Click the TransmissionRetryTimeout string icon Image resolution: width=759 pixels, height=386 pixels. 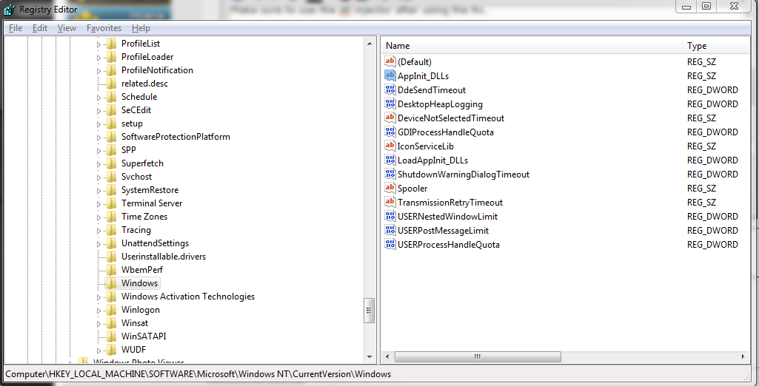[x=389, y=201]
